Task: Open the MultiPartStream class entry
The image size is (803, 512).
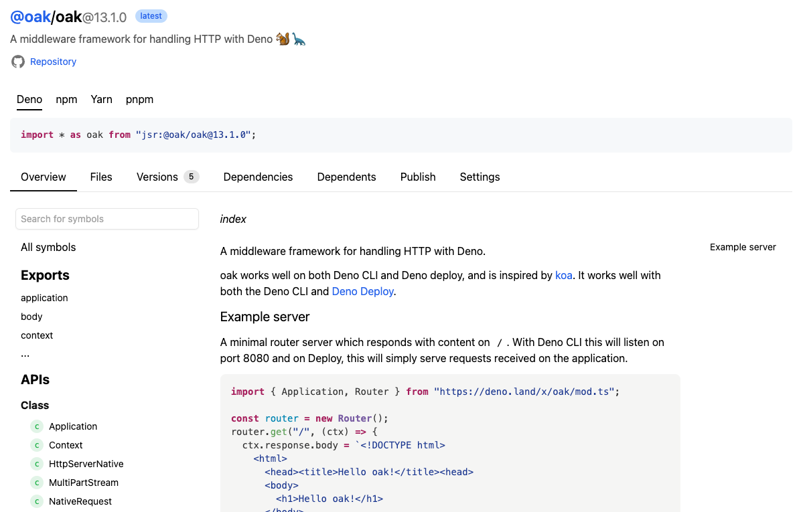Action: [84, 483]
